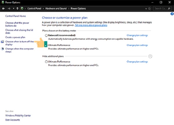Screen dimensions: 174x125
Task: Click 'Create a power plan' link
Action: click(15, 37)
